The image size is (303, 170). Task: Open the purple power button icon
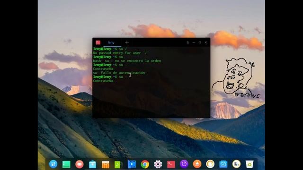pyautogui.click(x=184, y=164)
